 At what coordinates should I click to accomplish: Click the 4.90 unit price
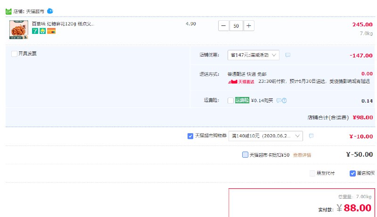pos(191,24)
